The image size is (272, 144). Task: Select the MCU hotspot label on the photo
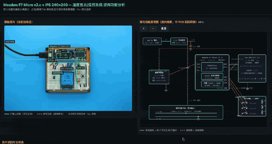pos(64,50)
